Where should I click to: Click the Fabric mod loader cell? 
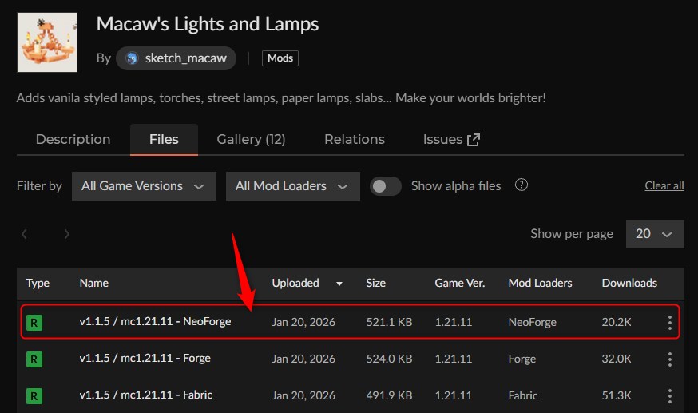coord(523,395)
